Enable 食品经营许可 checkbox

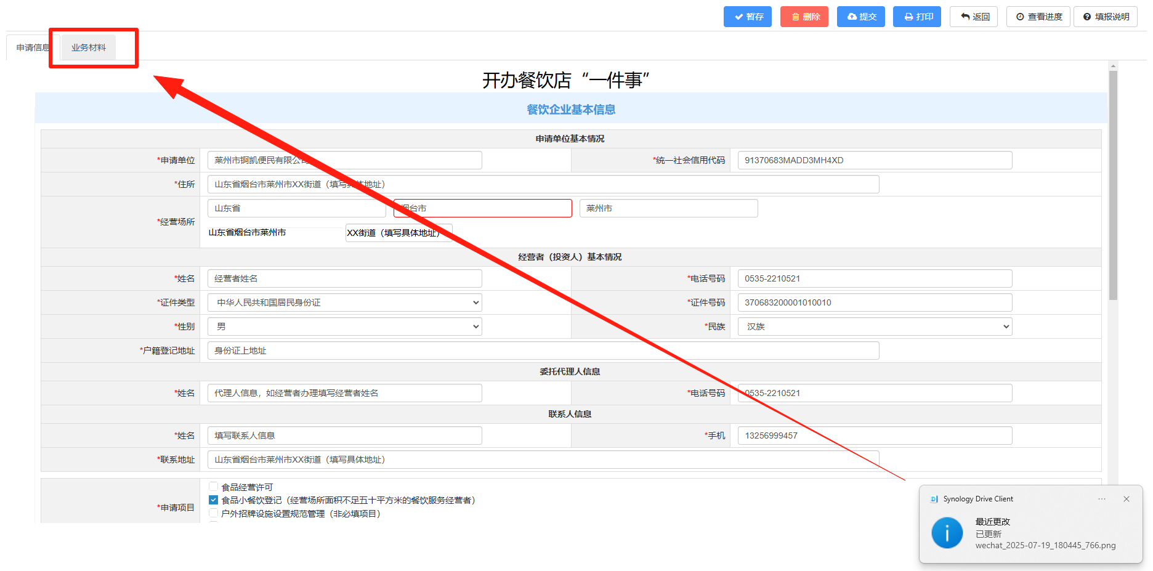(214, 487)
